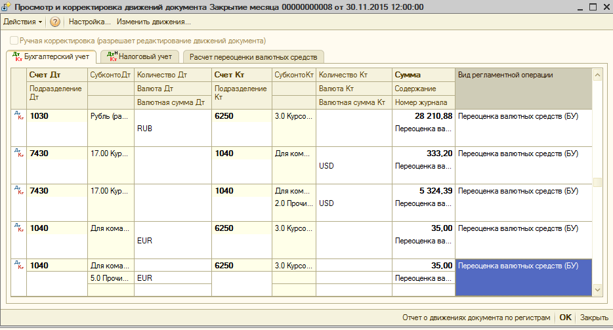This screenshot has height=330, width=613.
Task: Click the Дт/Кт icon of row 1030
Action: [x=19, y=115]
